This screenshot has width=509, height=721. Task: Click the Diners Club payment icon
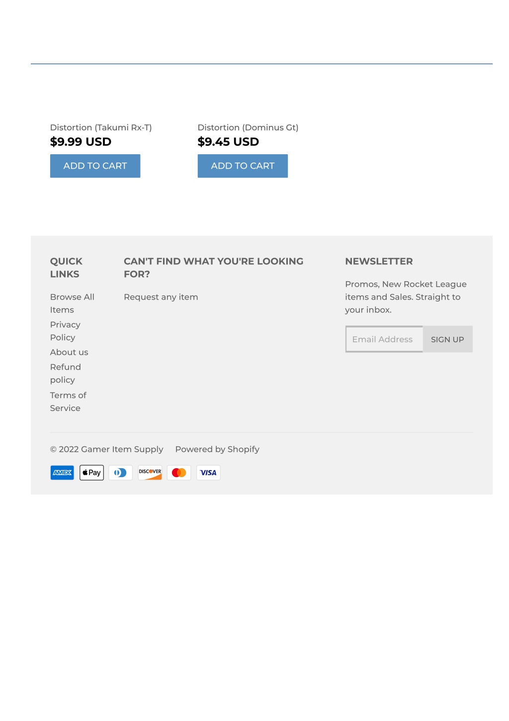point(121,473)
